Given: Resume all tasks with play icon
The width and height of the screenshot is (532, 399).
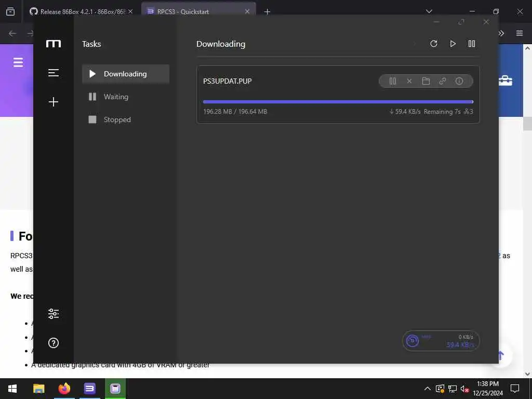Looking at the screenshot, I should coord(453,44).
